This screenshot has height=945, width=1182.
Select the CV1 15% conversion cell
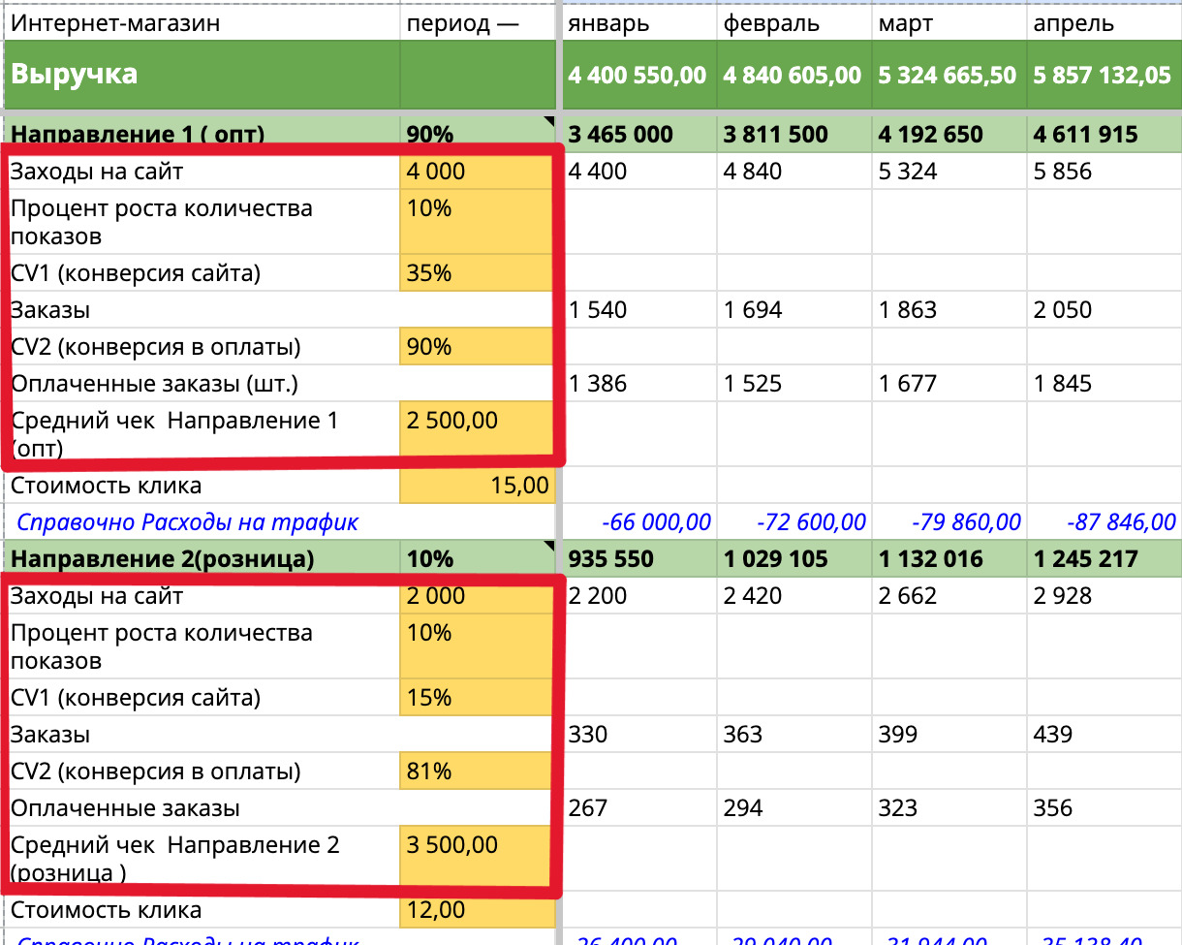click(476, 698)
